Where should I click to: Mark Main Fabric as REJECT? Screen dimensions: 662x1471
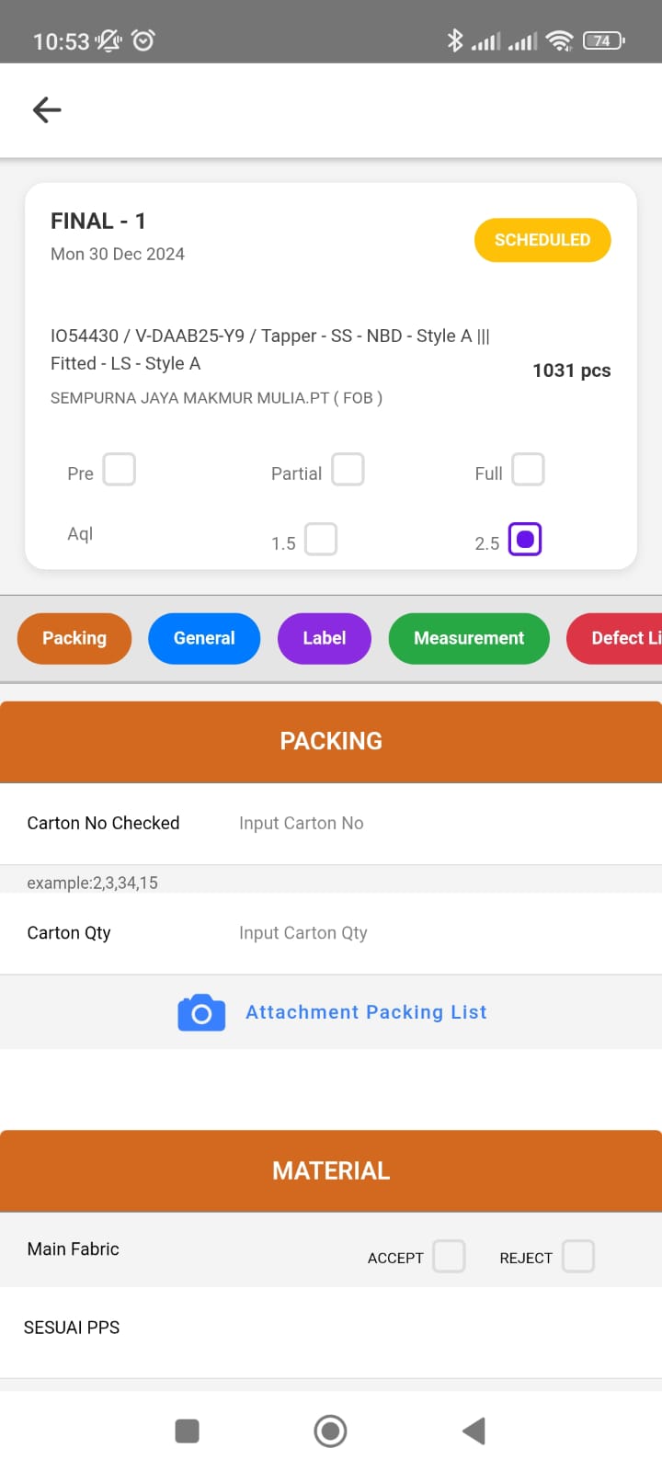578,1256
